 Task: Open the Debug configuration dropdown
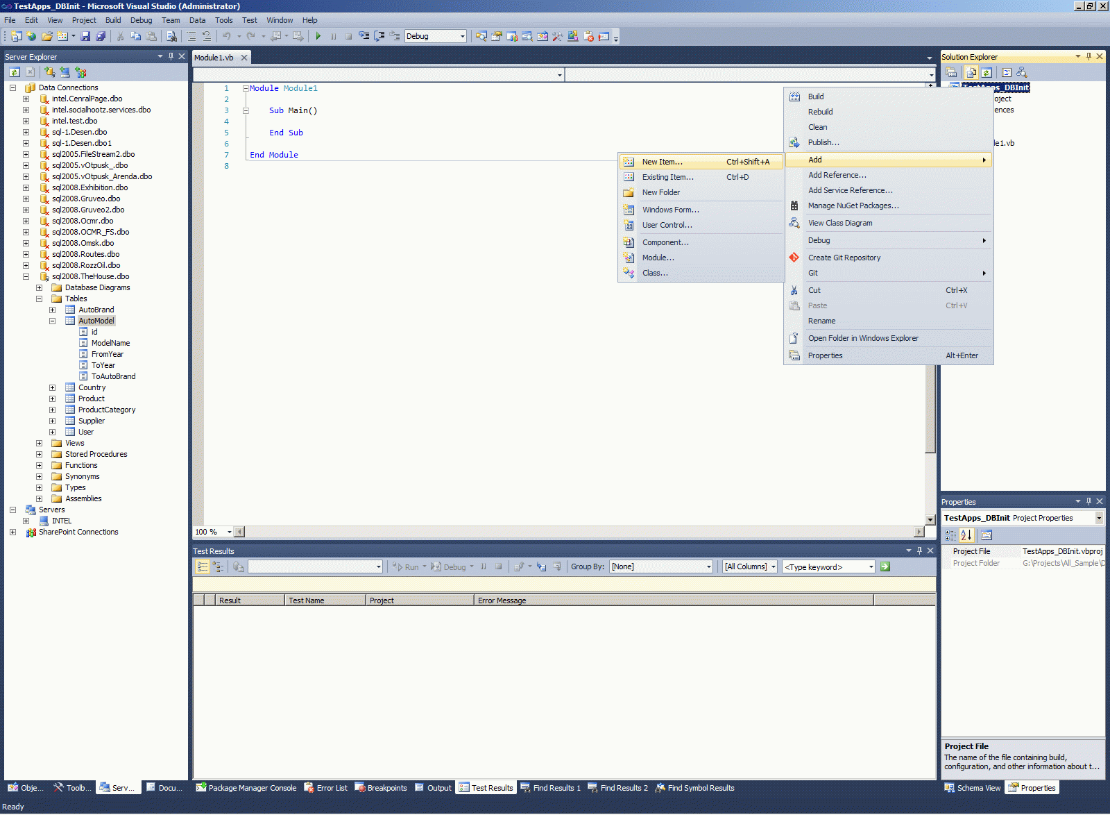(436, 36)
